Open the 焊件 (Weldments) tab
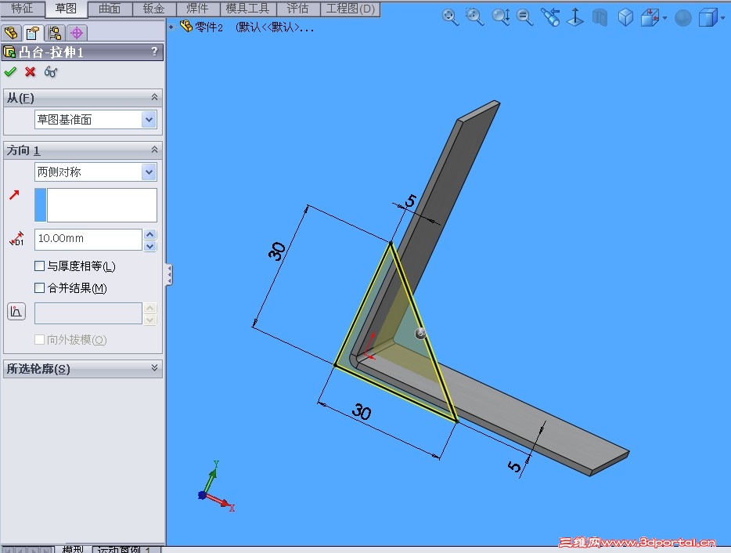Viewport: 731px width, 553px height. click(198, 9)
